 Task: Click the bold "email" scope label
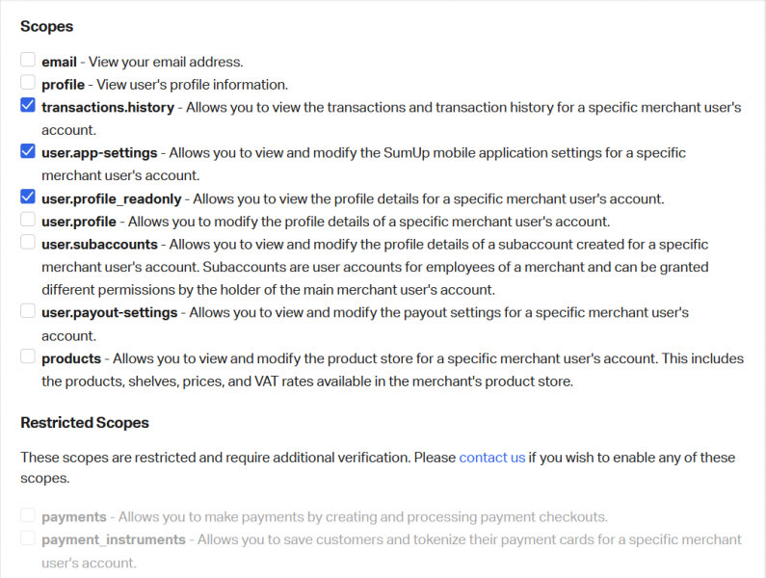pos(59,62)
